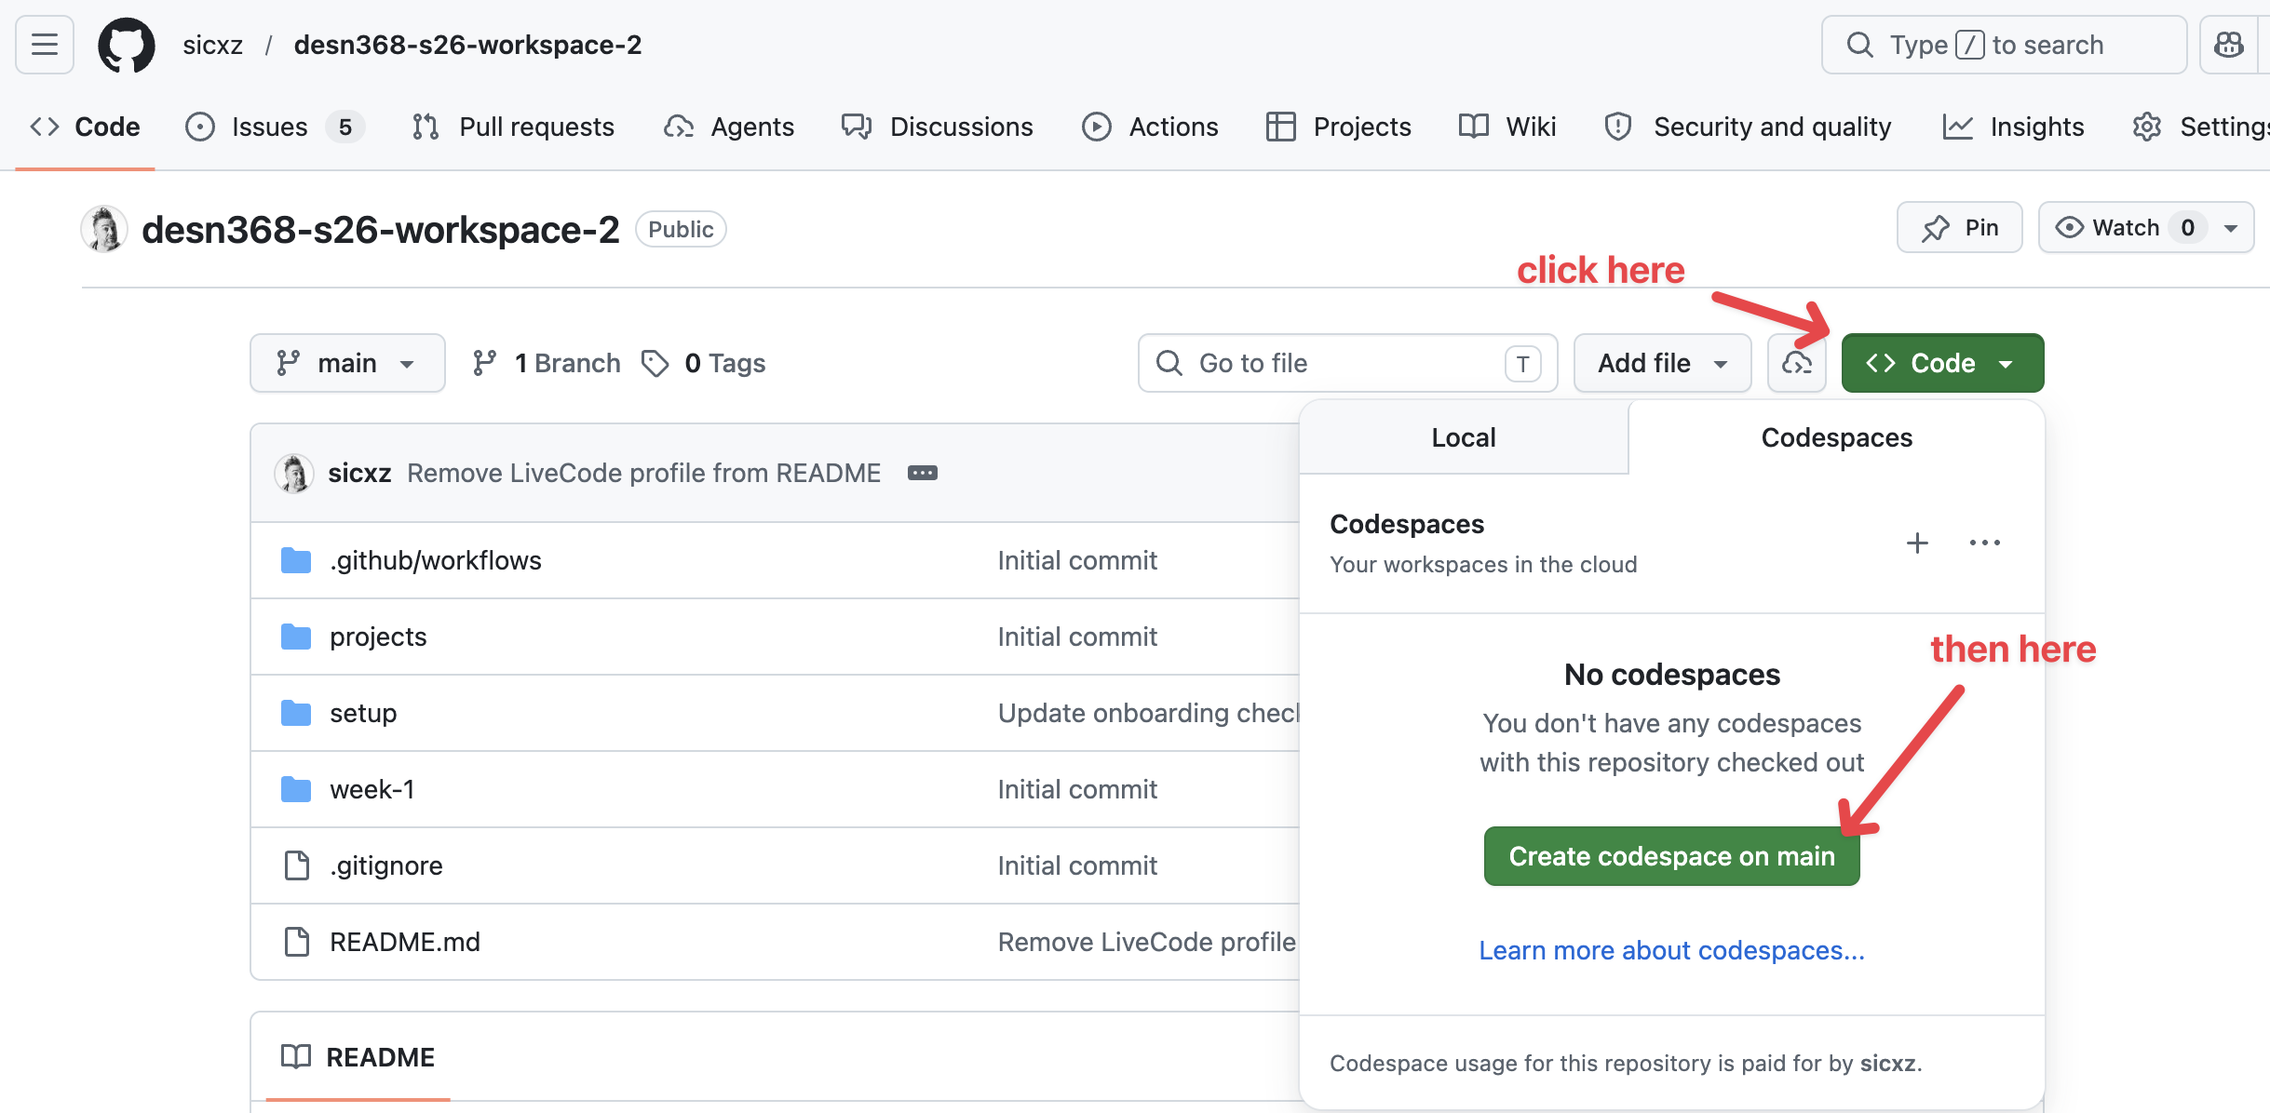
Task: Expand the Watch notifications dropdown arrow
Action: click(x=2231, y=228)
